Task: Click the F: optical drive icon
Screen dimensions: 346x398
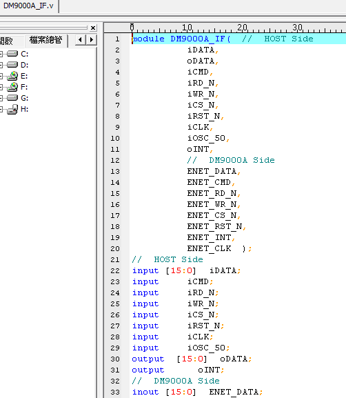Action: pyautogui.click(x=12, y=87)
